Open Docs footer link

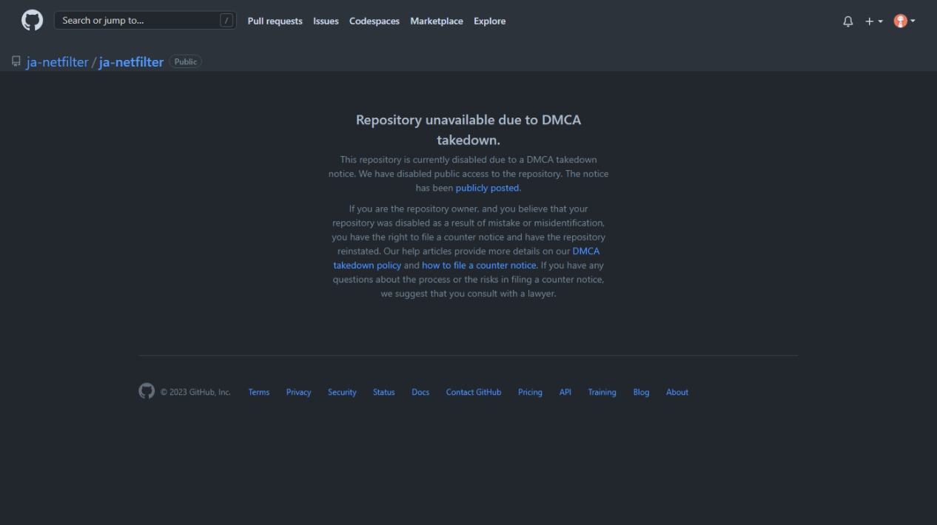pyautogui.click(x=420, y=393)
